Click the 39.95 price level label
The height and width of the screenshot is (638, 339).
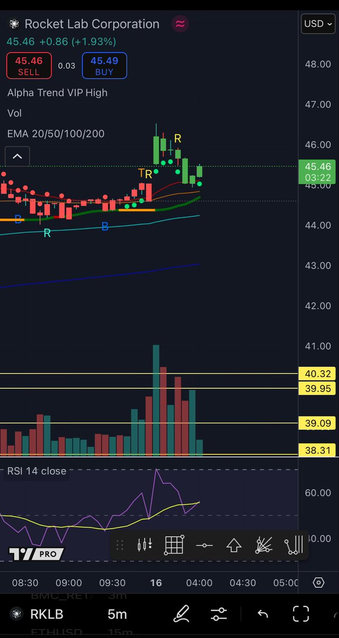(x=318, y=389)
